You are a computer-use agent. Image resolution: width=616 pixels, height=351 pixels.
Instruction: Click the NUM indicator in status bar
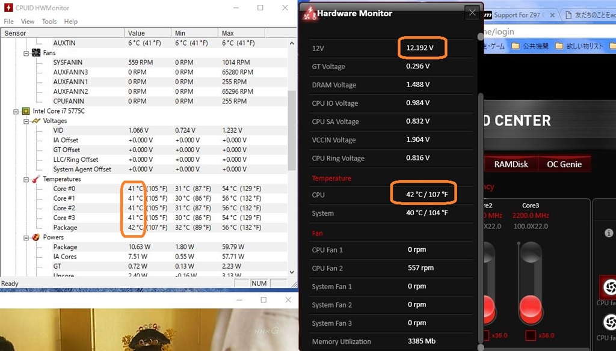tap(259, 284)
